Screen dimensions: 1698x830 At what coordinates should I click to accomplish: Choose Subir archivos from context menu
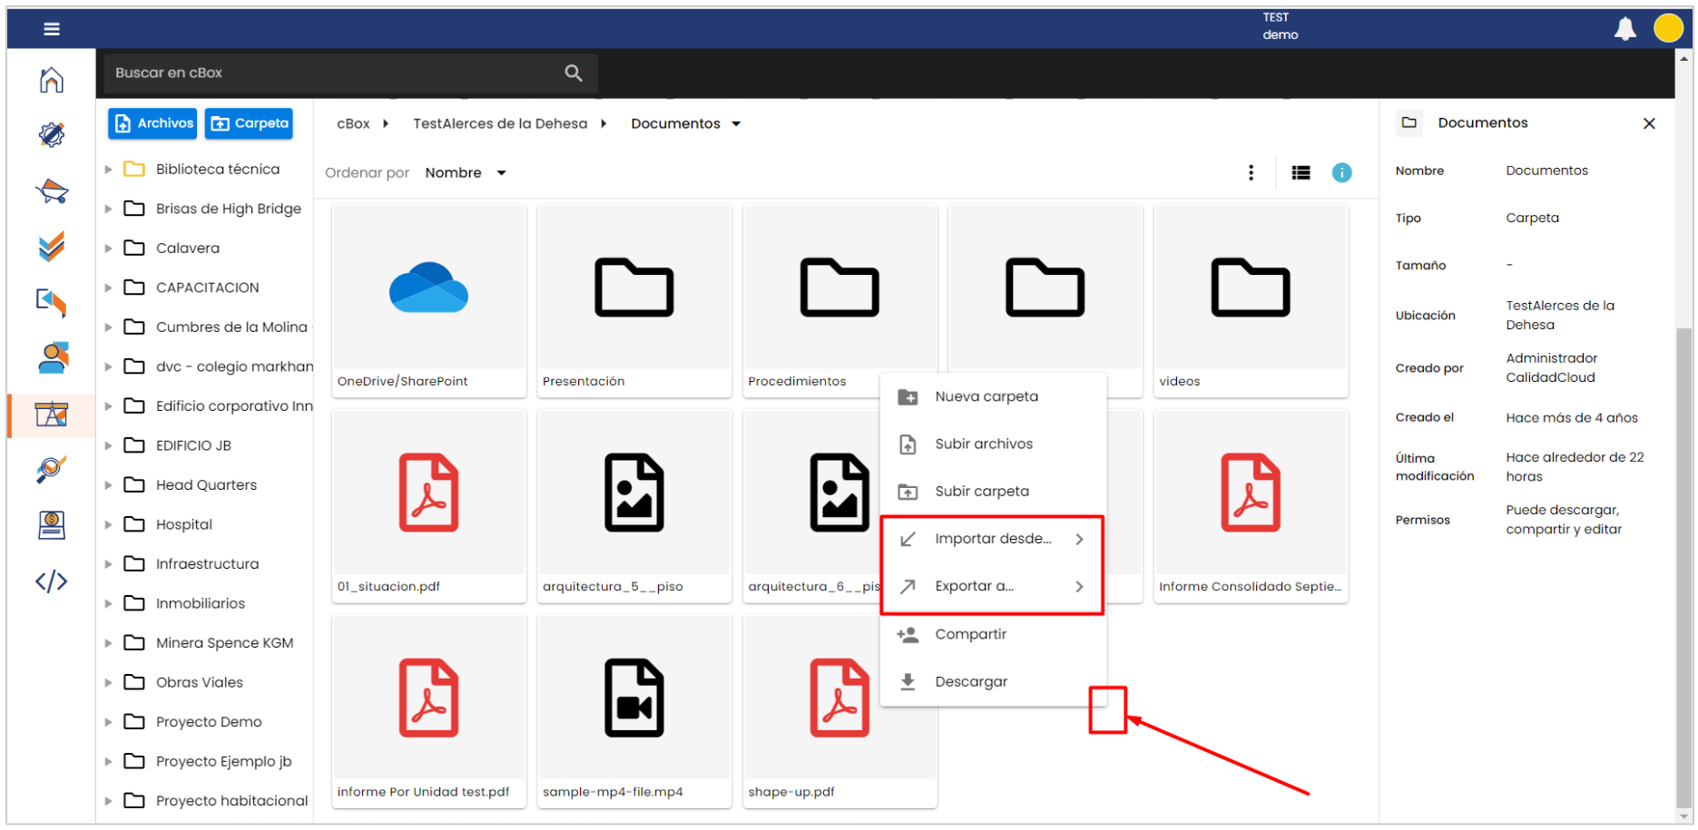(993, 444)
